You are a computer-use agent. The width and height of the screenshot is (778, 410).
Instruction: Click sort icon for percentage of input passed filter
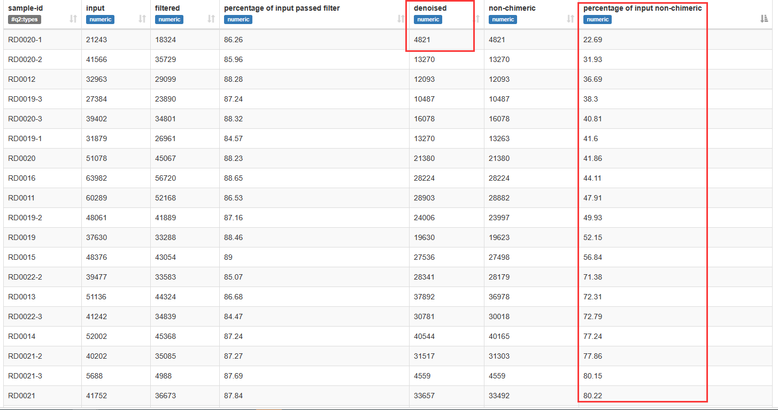coord(401,19)
